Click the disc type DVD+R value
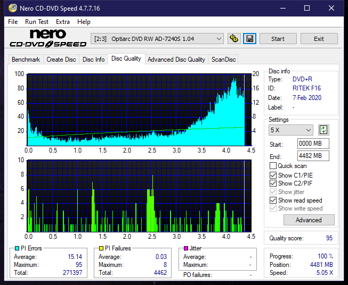The image size is (348, 285). tap(302, 79)
